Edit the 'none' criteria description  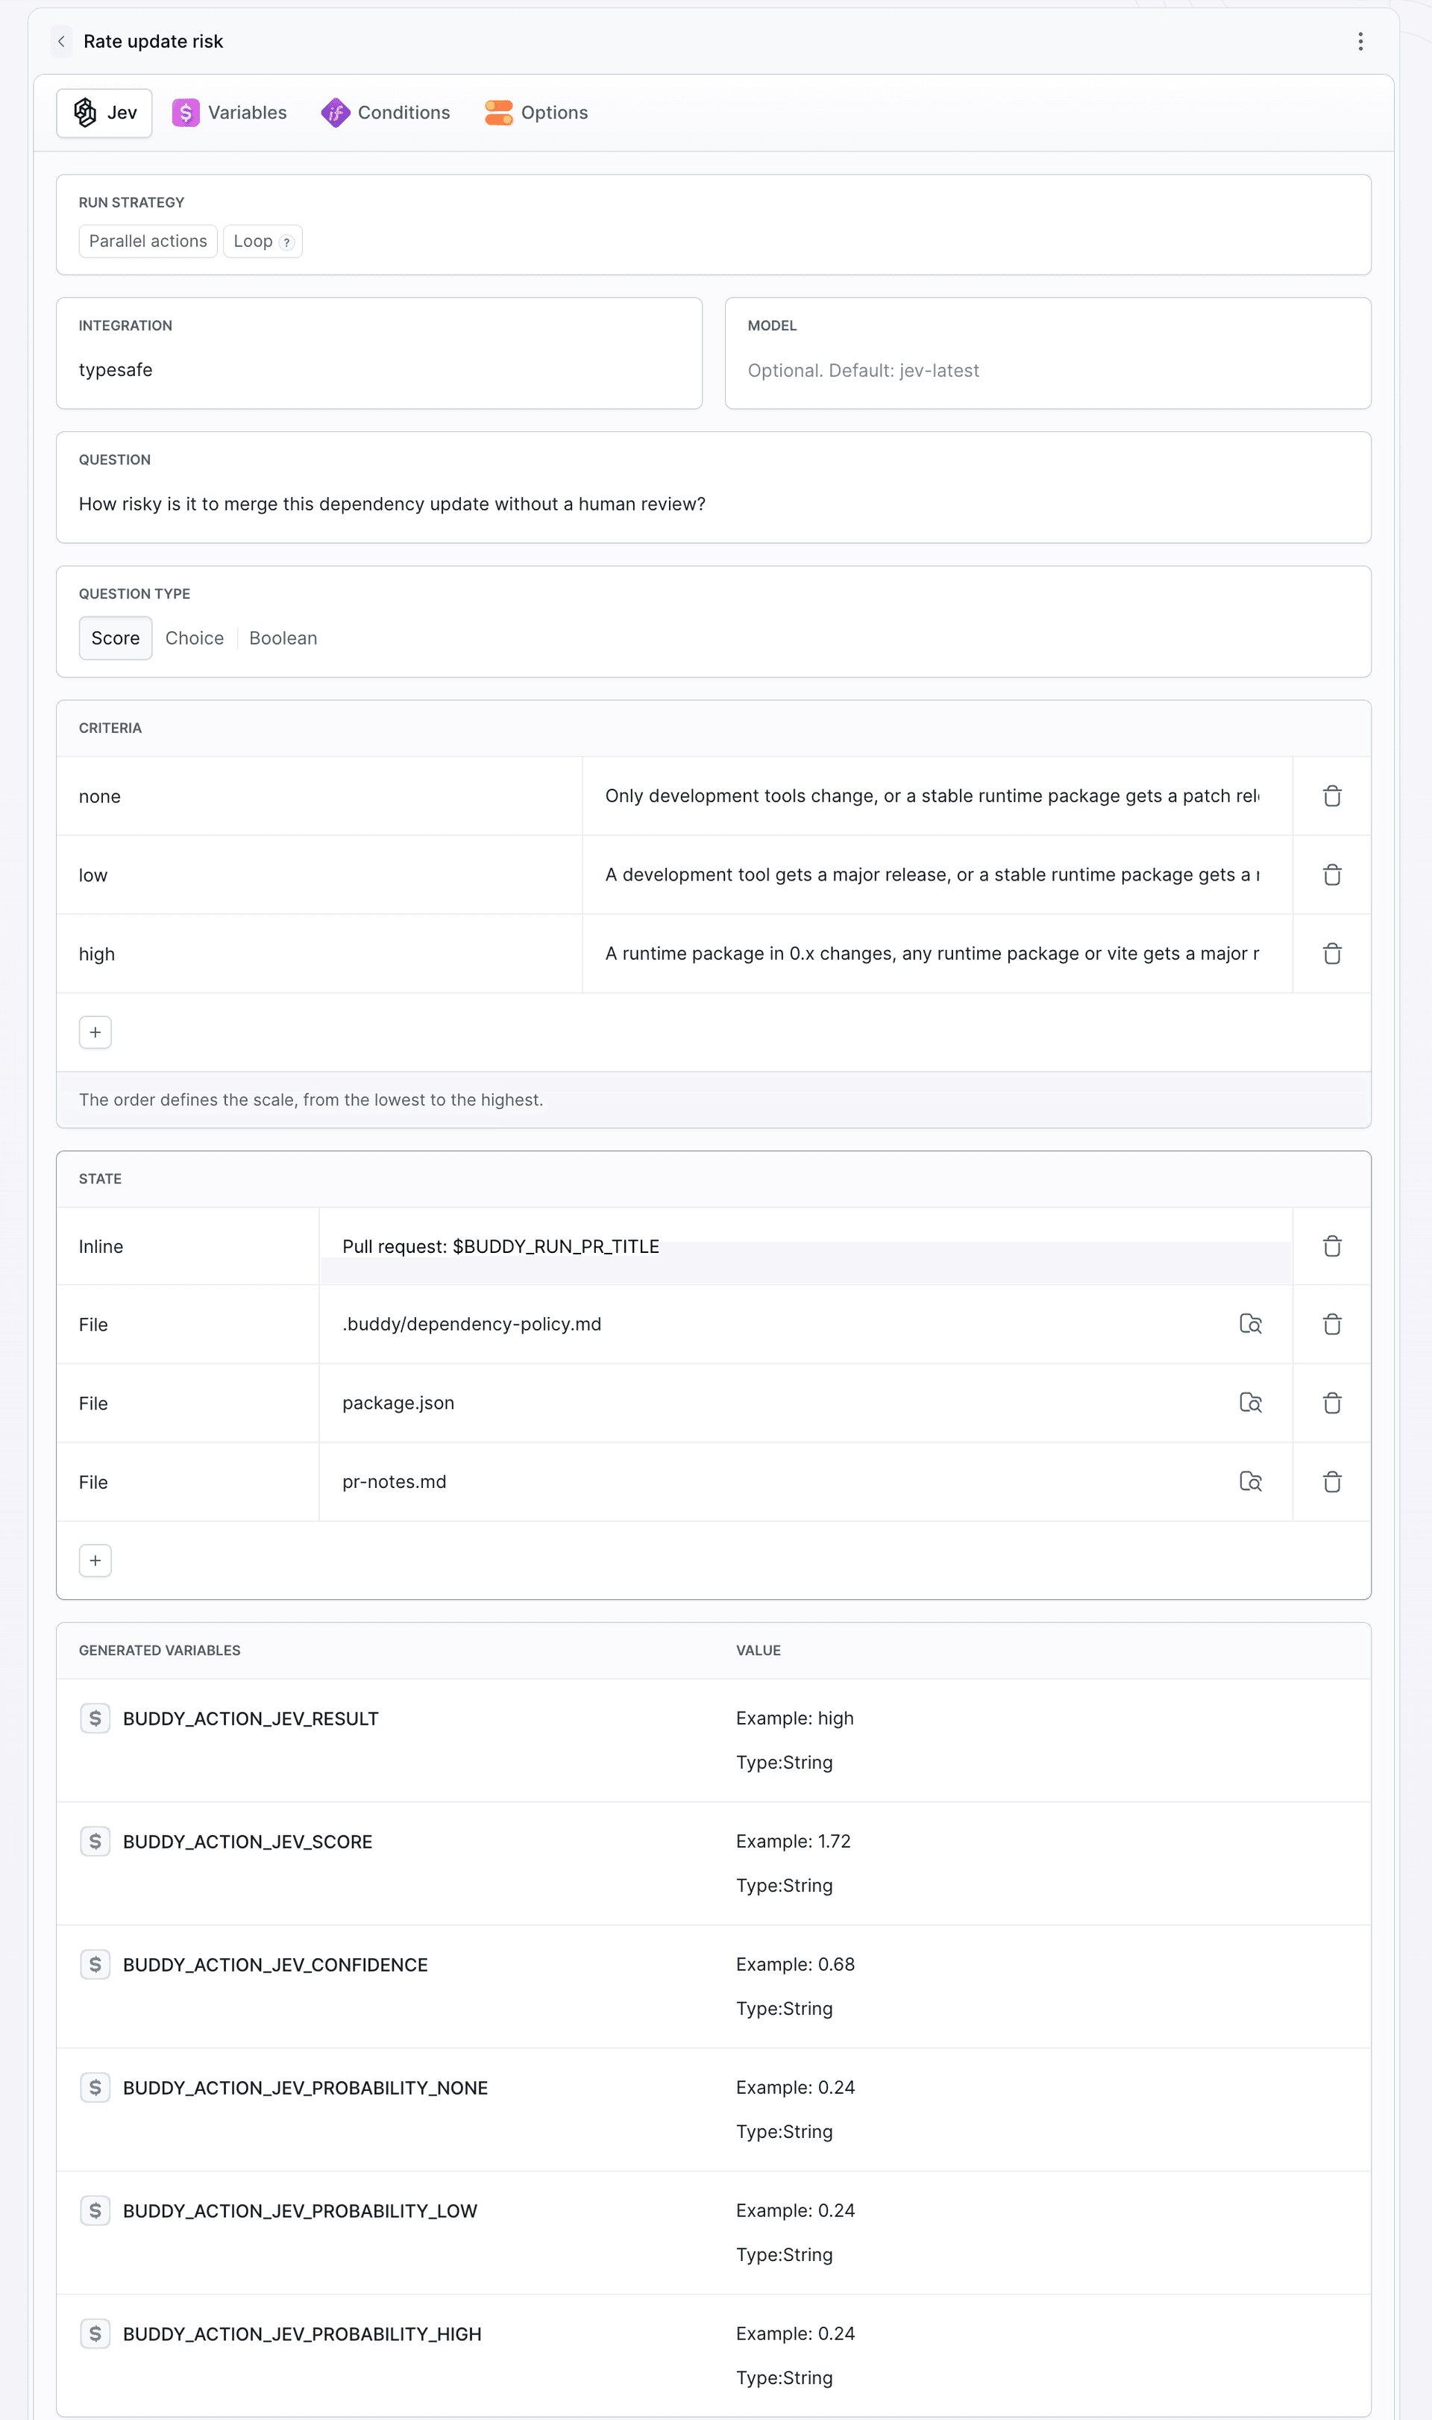click(937, 796)
